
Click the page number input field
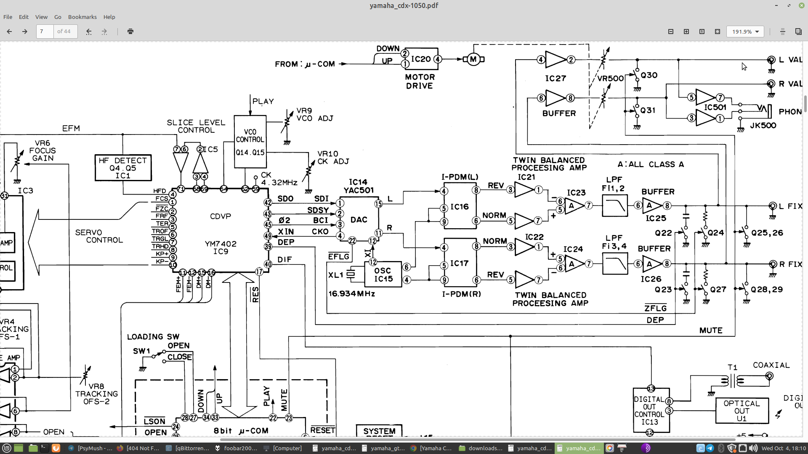pyautogui.click(x=45, y=32)
